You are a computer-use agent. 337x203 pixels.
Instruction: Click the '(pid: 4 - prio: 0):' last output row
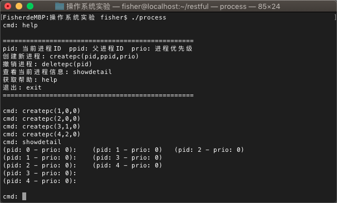pos(40,181)
